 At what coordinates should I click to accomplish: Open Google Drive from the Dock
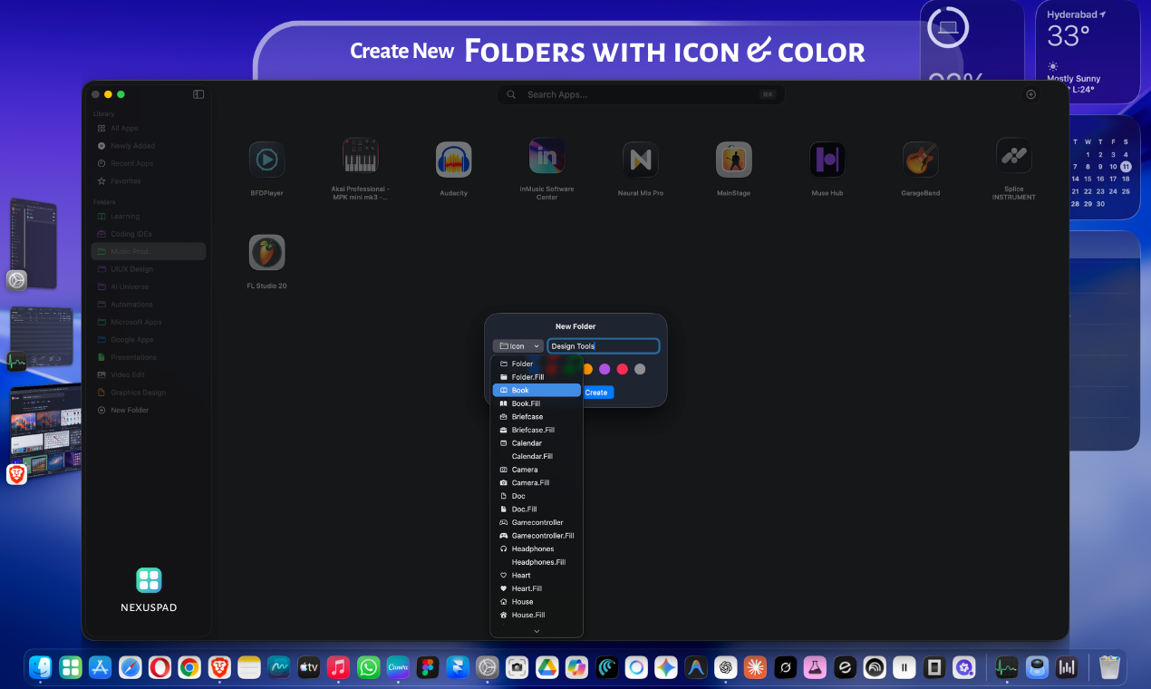546,668
